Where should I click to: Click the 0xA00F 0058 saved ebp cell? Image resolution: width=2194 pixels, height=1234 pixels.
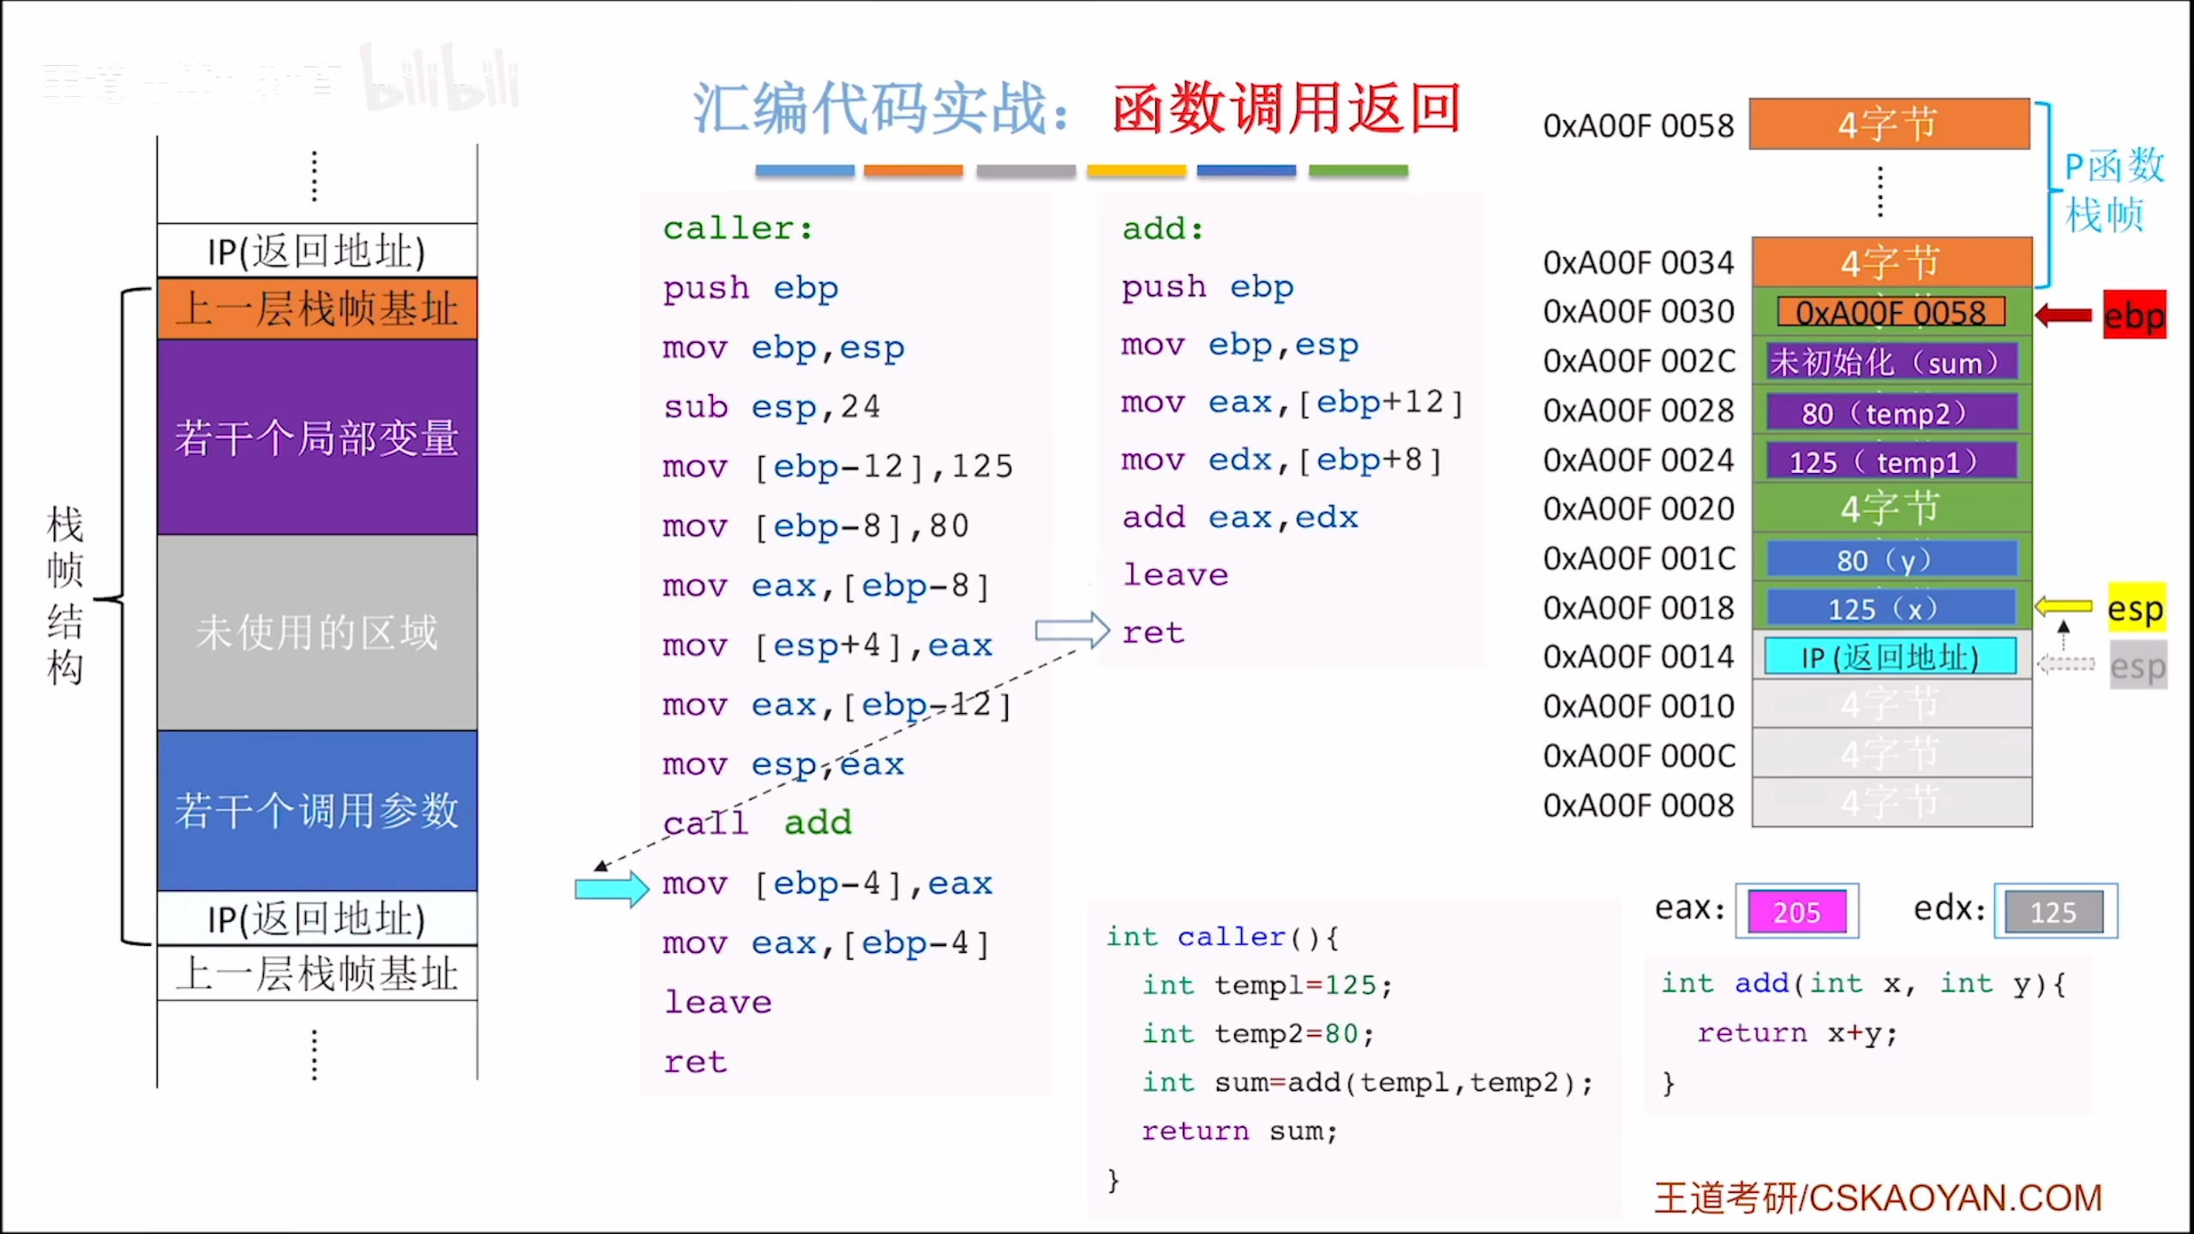point(1891,313)
